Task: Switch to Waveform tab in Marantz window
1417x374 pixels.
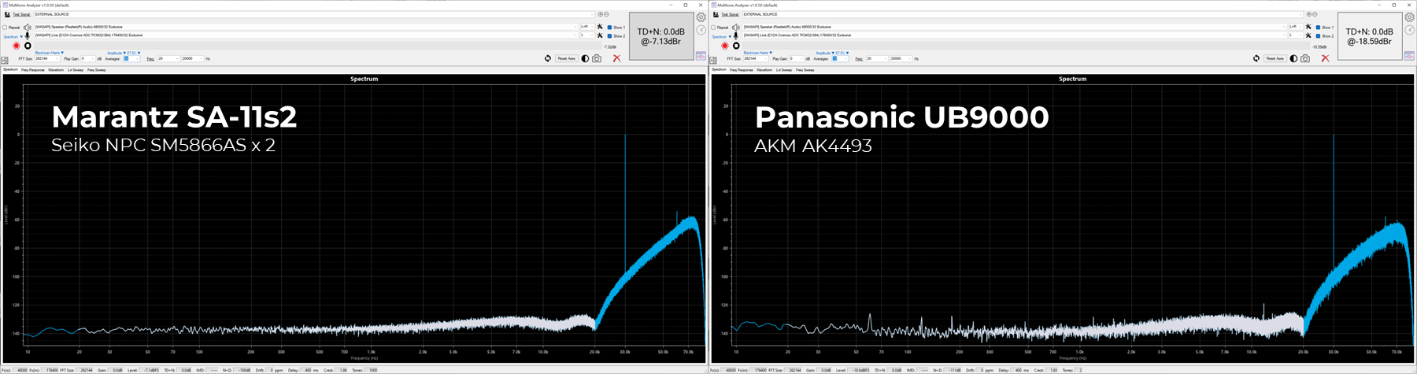Action: click(x=56, y=70)
